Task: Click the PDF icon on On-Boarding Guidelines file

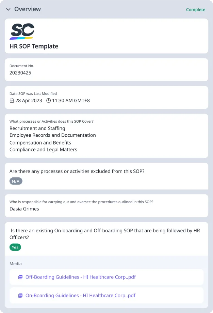Action: pyautogui.click(x=20, y=295)
